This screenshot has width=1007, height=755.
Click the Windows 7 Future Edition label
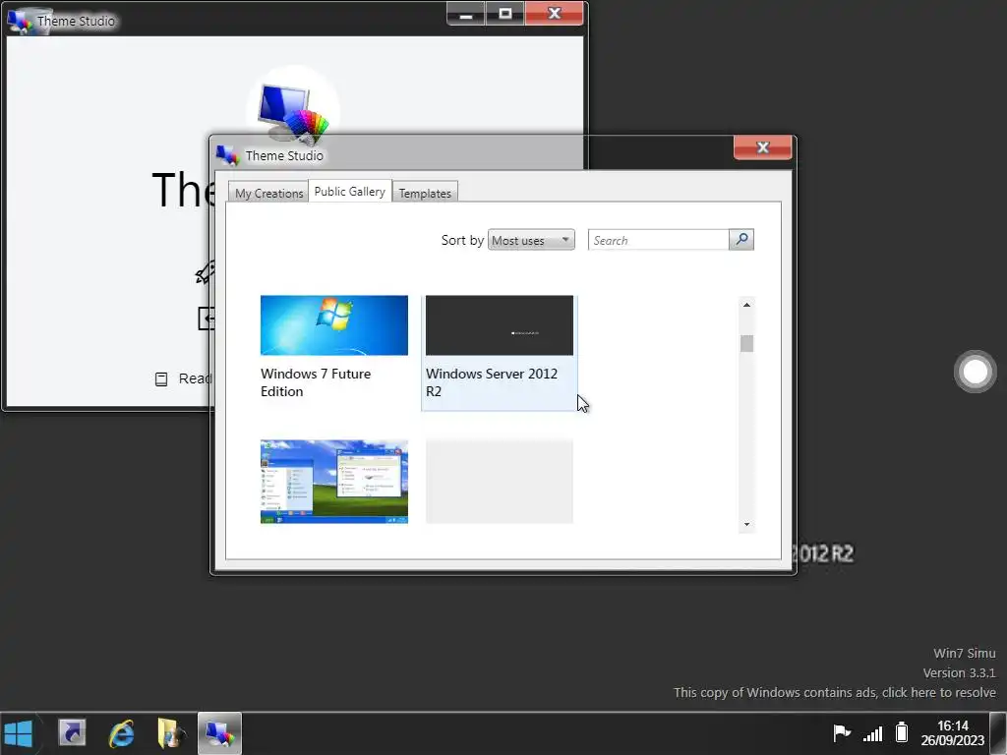316,382
